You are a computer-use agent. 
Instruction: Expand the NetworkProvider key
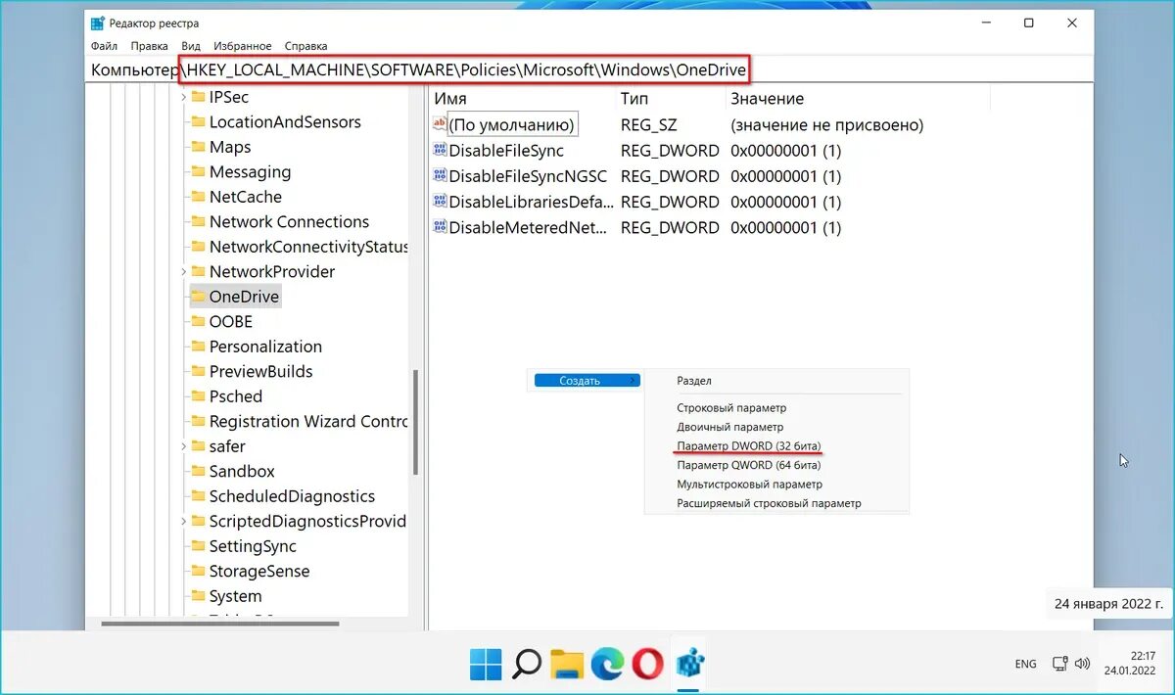coord(183,272)
